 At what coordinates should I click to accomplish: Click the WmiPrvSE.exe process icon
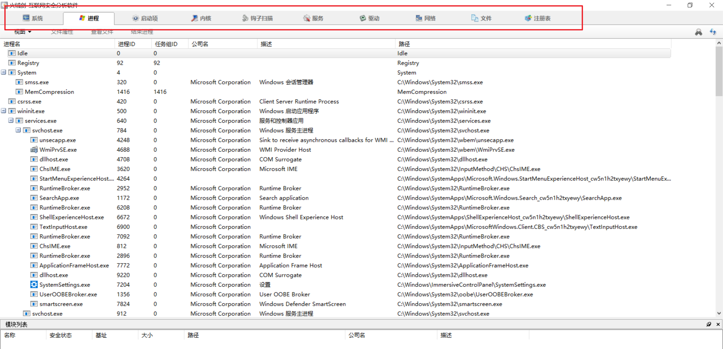[x=34, y=150]
